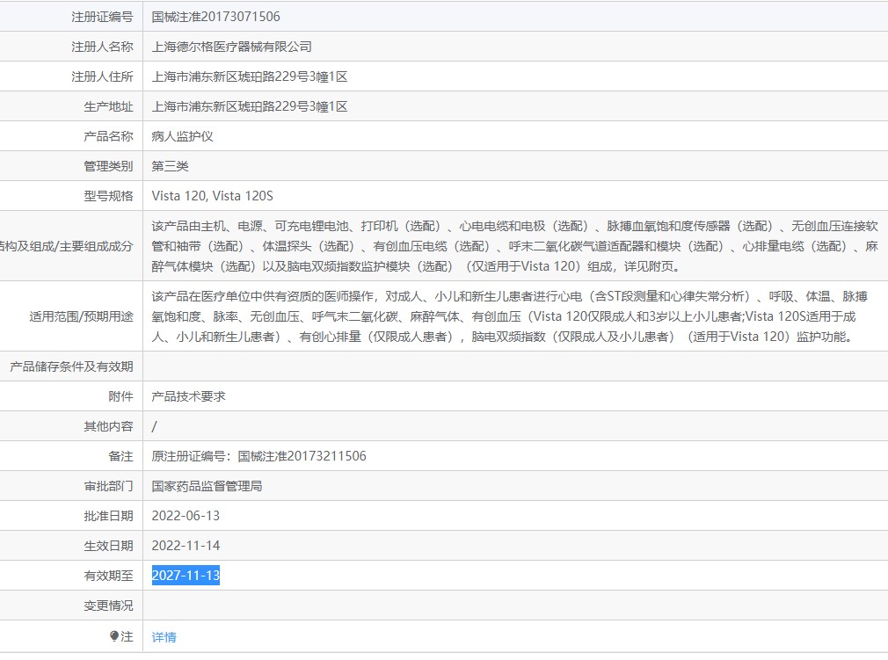Click the management category value 第三类

point(171,166)
